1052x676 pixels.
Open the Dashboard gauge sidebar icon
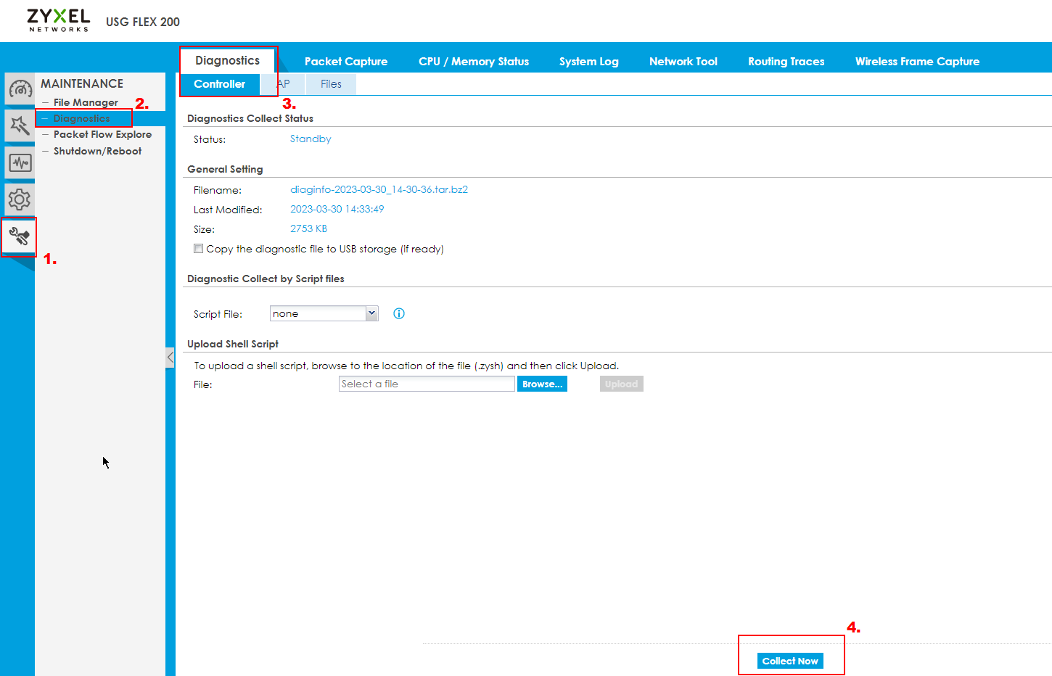point(20,89)
